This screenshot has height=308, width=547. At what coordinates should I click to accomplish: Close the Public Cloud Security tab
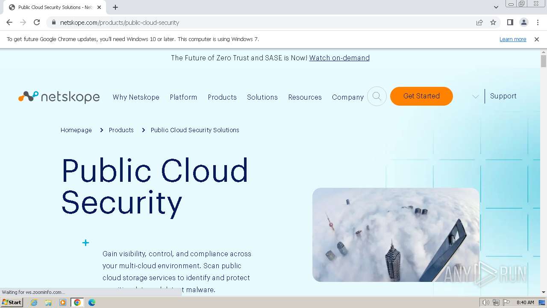click(99, 7)
